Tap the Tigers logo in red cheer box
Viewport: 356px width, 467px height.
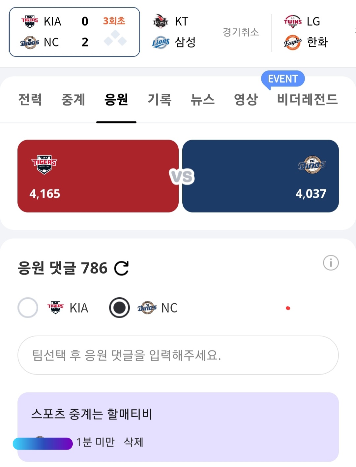[44, 164]
